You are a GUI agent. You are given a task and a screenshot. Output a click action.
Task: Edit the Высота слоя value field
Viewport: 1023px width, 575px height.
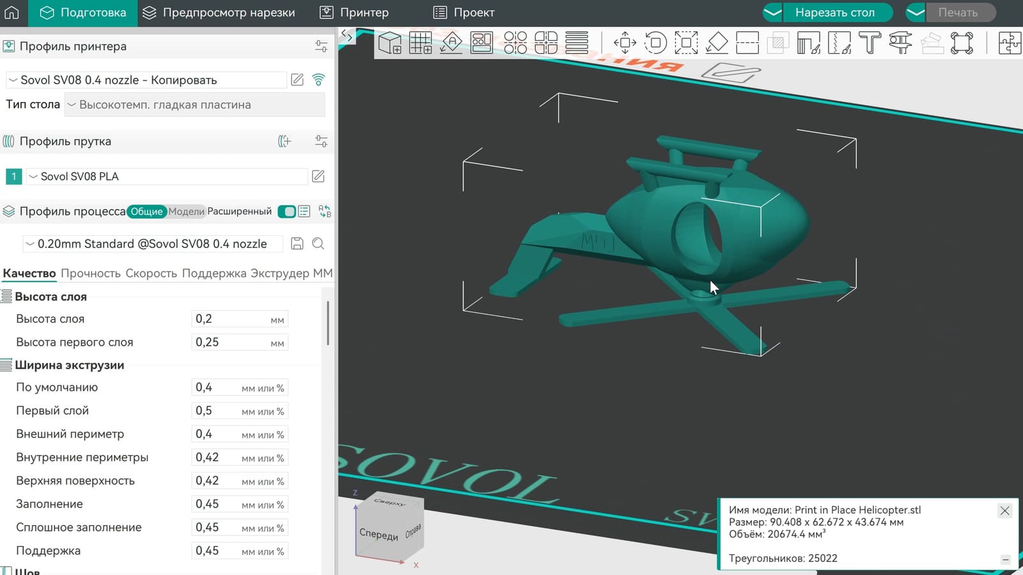click(x=239, y=318)
